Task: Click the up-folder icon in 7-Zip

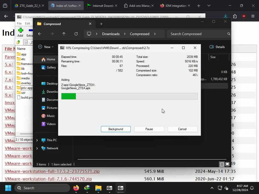Action: point(18,42)
